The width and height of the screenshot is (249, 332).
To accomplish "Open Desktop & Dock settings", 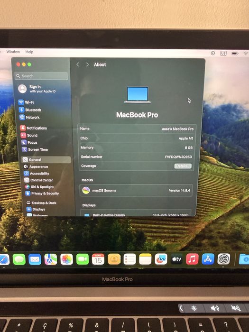I will 41,203.
